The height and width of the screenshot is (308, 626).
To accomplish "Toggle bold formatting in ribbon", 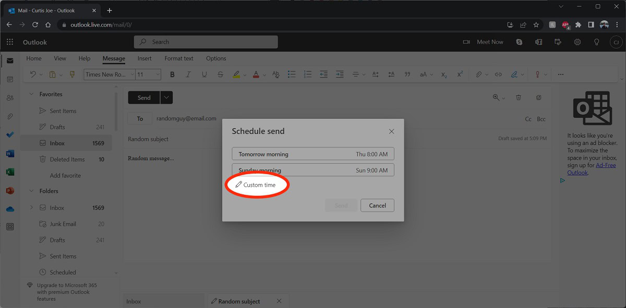I will 173,75.
